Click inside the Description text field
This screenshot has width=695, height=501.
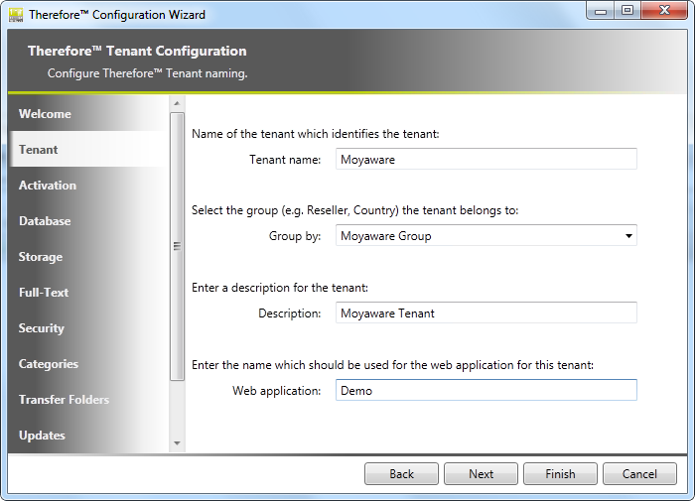[486, 313]
